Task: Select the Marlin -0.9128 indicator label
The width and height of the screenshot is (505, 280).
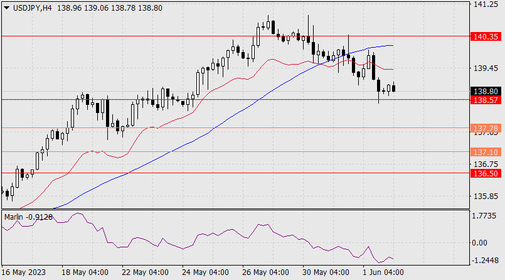Action: pyautogui.click(x=28, y=217)
